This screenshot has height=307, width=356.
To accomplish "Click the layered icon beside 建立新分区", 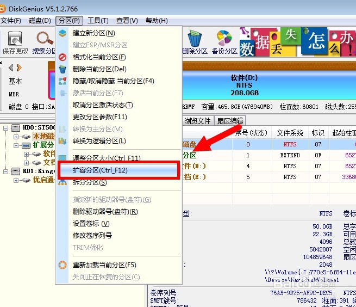I will tap(63, 33).
